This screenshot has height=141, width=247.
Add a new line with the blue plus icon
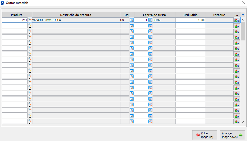(x=243, y=15)
